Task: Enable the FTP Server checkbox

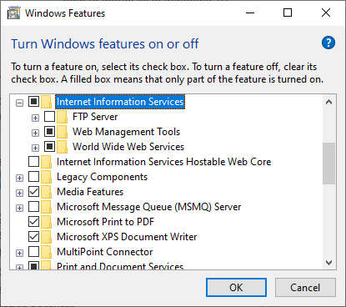Action: 49,117
